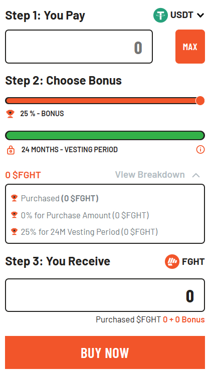The image size is (213, 374).
Task: Open the USDT currency dropdown arrow
Action: click(x=200, y=15)
